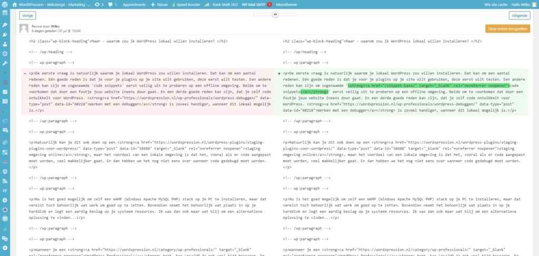Open the WP Mail SMTP menu

pyautogui.click(x=256, y=4)
